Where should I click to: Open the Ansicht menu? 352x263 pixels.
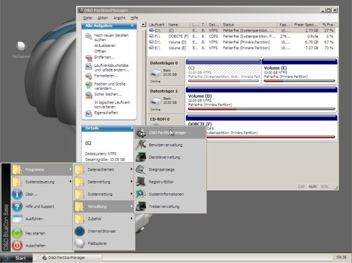(x=119, y=18)
